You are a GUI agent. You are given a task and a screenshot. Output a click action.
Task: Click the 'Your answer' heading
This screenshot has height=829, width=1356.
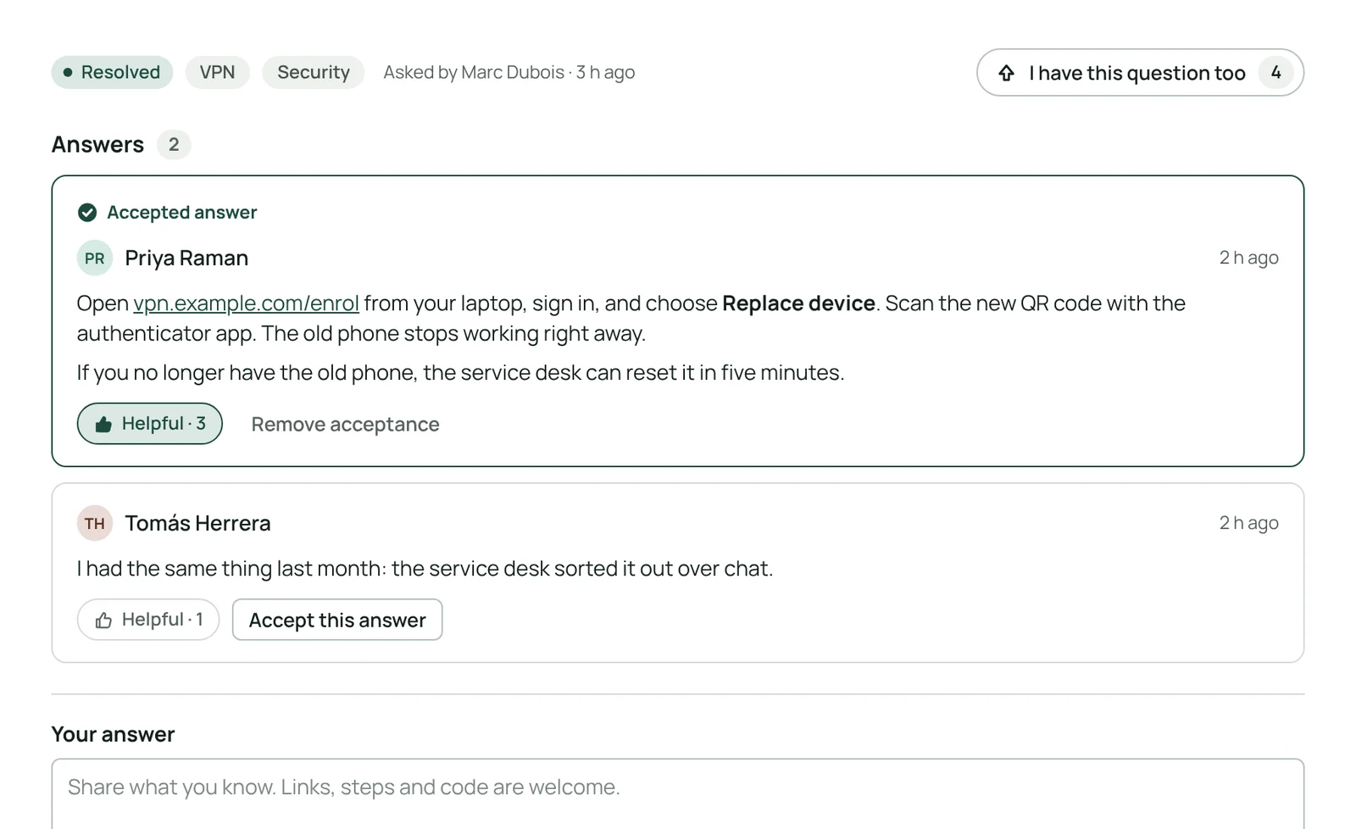click(x=113, y=734)
